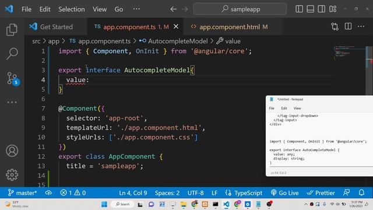The height and width of the screenshot is (210, 373).
Task: Click 'AppComponent' class name in code
Action: tap(132, 156)
